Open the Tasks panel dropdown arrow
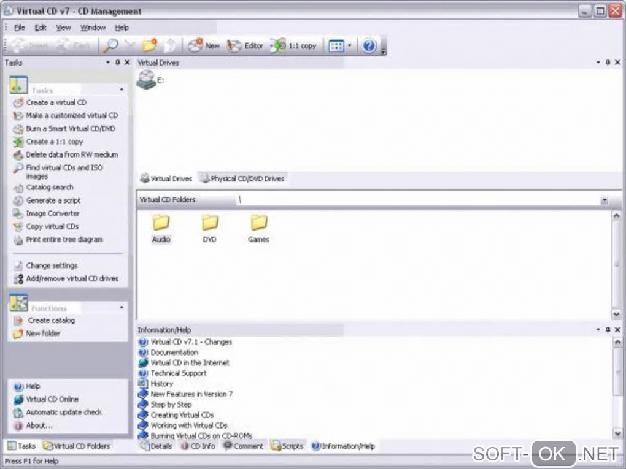 (x=108, y=63)
